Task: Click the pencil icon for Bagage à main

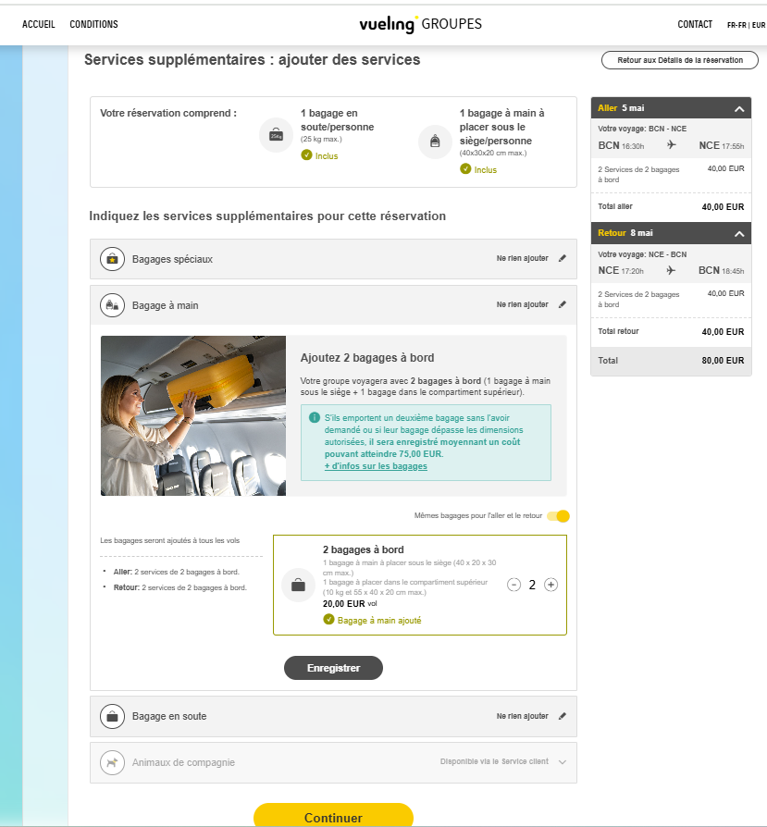Action: (563, 304)
